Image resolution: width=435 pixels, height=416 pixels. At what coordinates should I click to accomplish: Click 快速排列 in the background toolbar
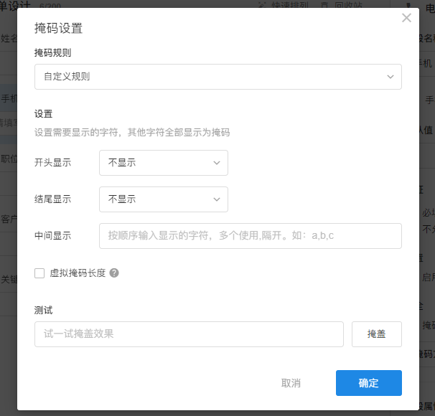[289, 5]
